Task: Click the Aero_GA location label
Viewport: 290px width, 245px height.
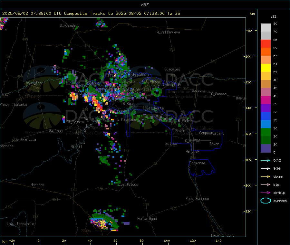Action: pyautogui.click(x=193, y=151)
